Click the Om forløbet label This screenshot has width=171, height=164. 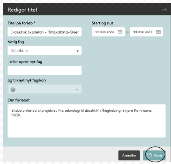[19, 100]
